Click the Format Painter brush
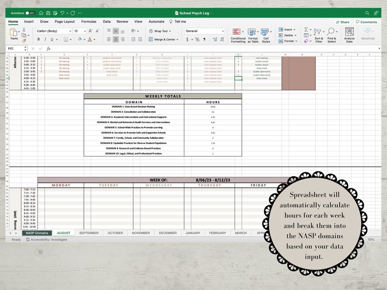387x290 pixels. click(x=24, y=41)
